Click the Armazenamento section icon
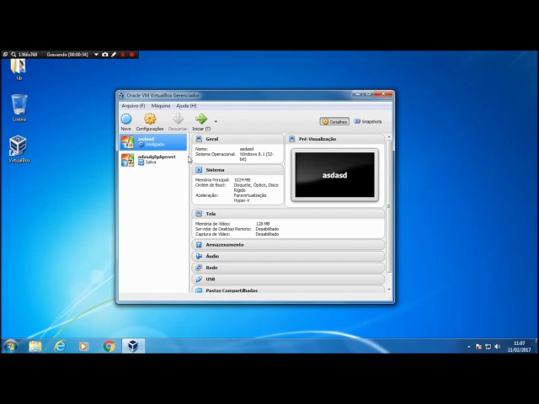The image size is (539, 404). 199,245
